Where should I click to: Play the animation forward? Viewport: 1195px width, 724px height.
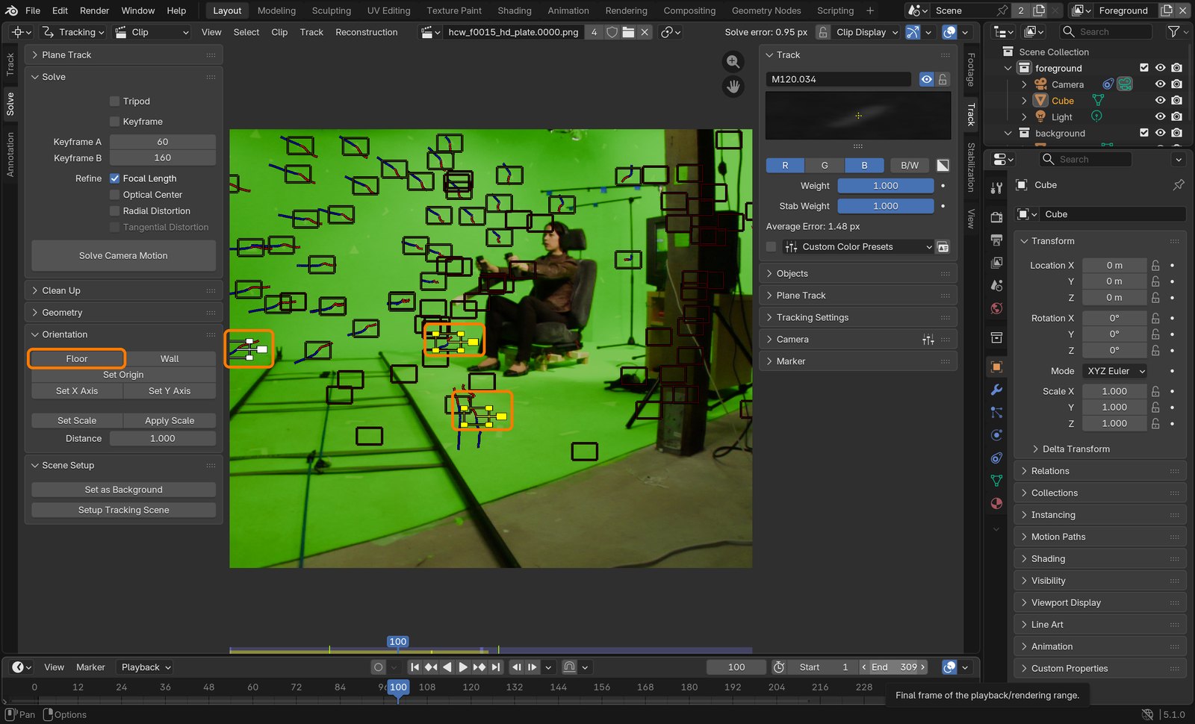462,667
